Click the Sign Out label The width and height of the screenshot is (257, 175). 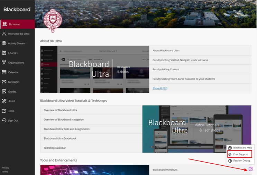(x=13, y=121)
